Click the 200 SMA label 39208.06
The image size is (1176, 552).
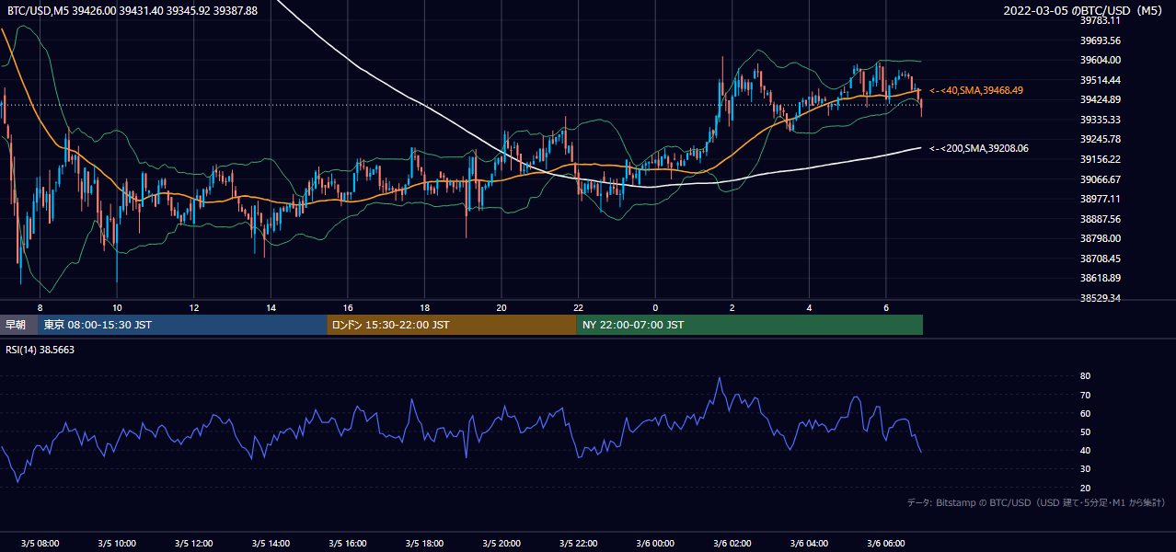(x=979, y=148)
